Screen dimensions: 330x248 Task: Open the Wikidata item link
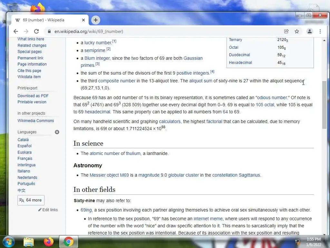pos(29,77)
